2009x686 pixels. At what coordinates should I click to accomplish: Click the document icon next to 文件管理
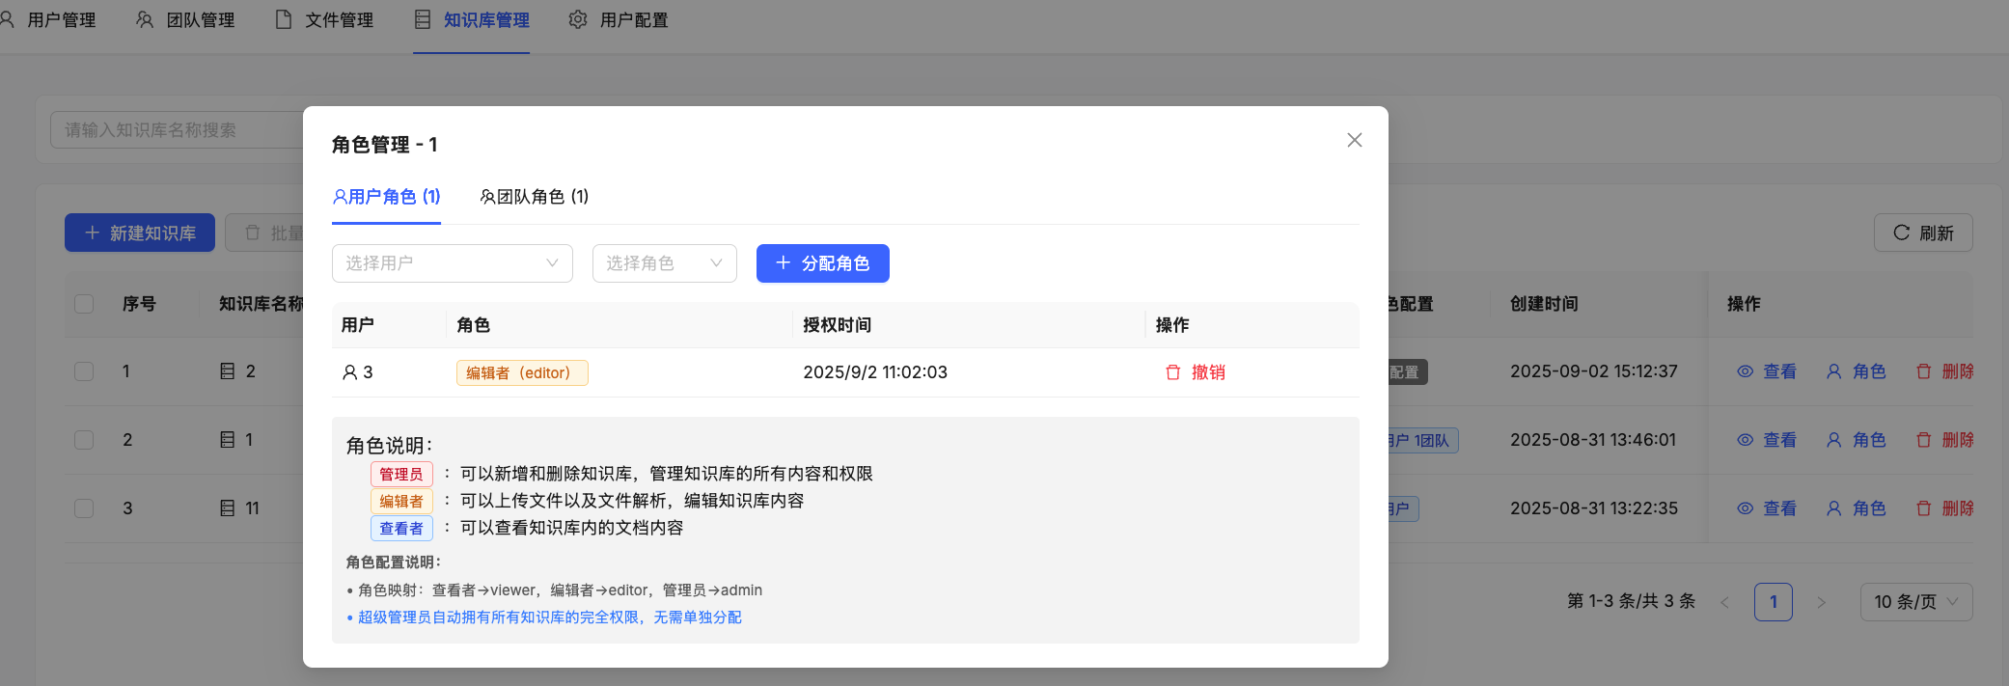284,19
